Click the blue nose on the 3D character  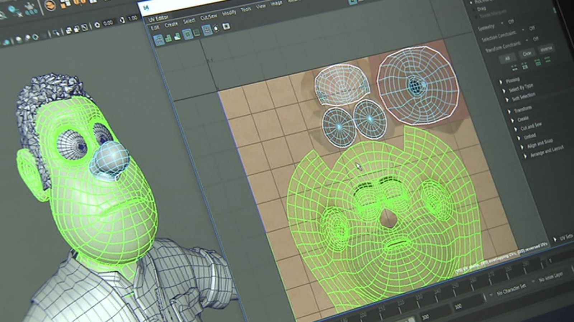[x=110, y=160]
